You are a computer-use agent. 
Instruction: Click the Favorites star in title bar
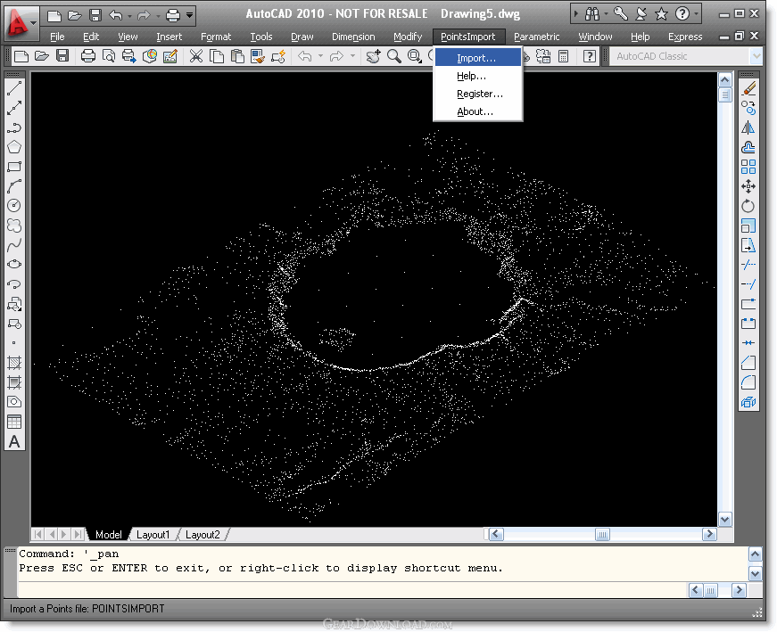coord(661,14)
